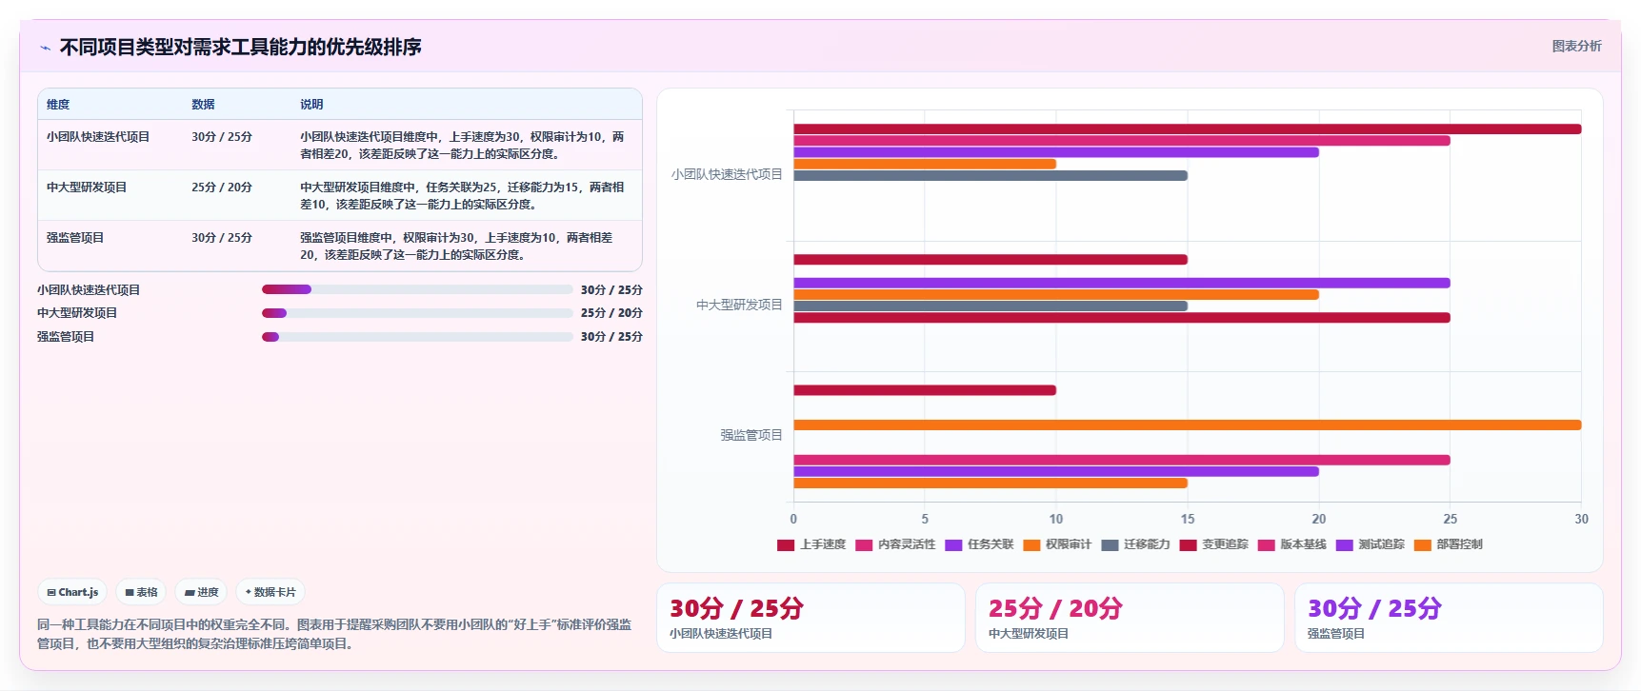Click the 维度 column header
This screenshot has width=1641, height=691.
coord(58,105)
